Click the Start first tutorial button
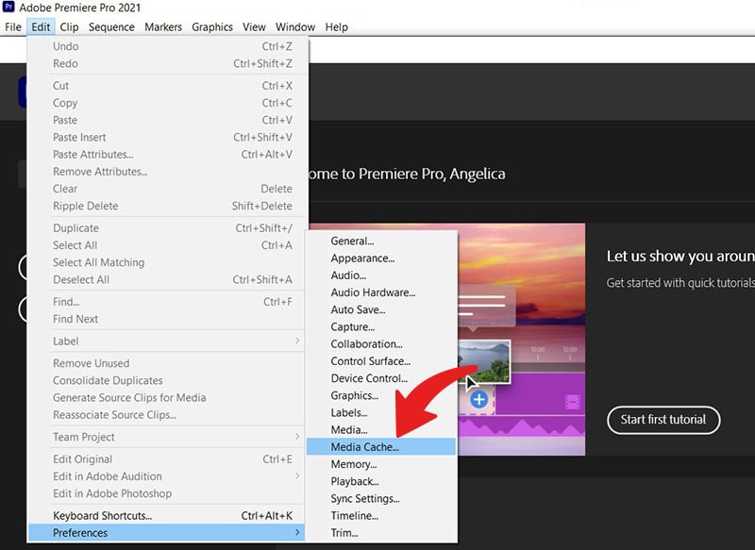 tap(663, 420)
